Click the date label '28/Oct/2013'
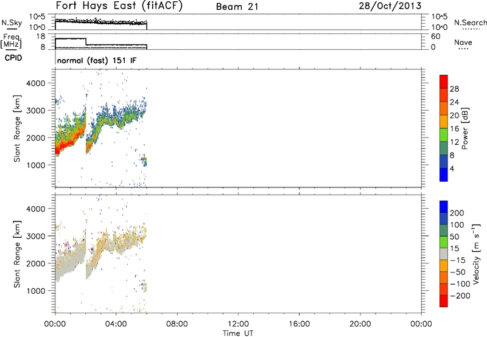 [390, 6]
